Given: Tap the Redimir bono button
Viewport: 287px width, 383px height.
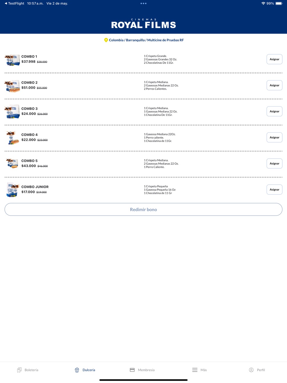Looking at the screenshot, I should click(x=143, y=209).
